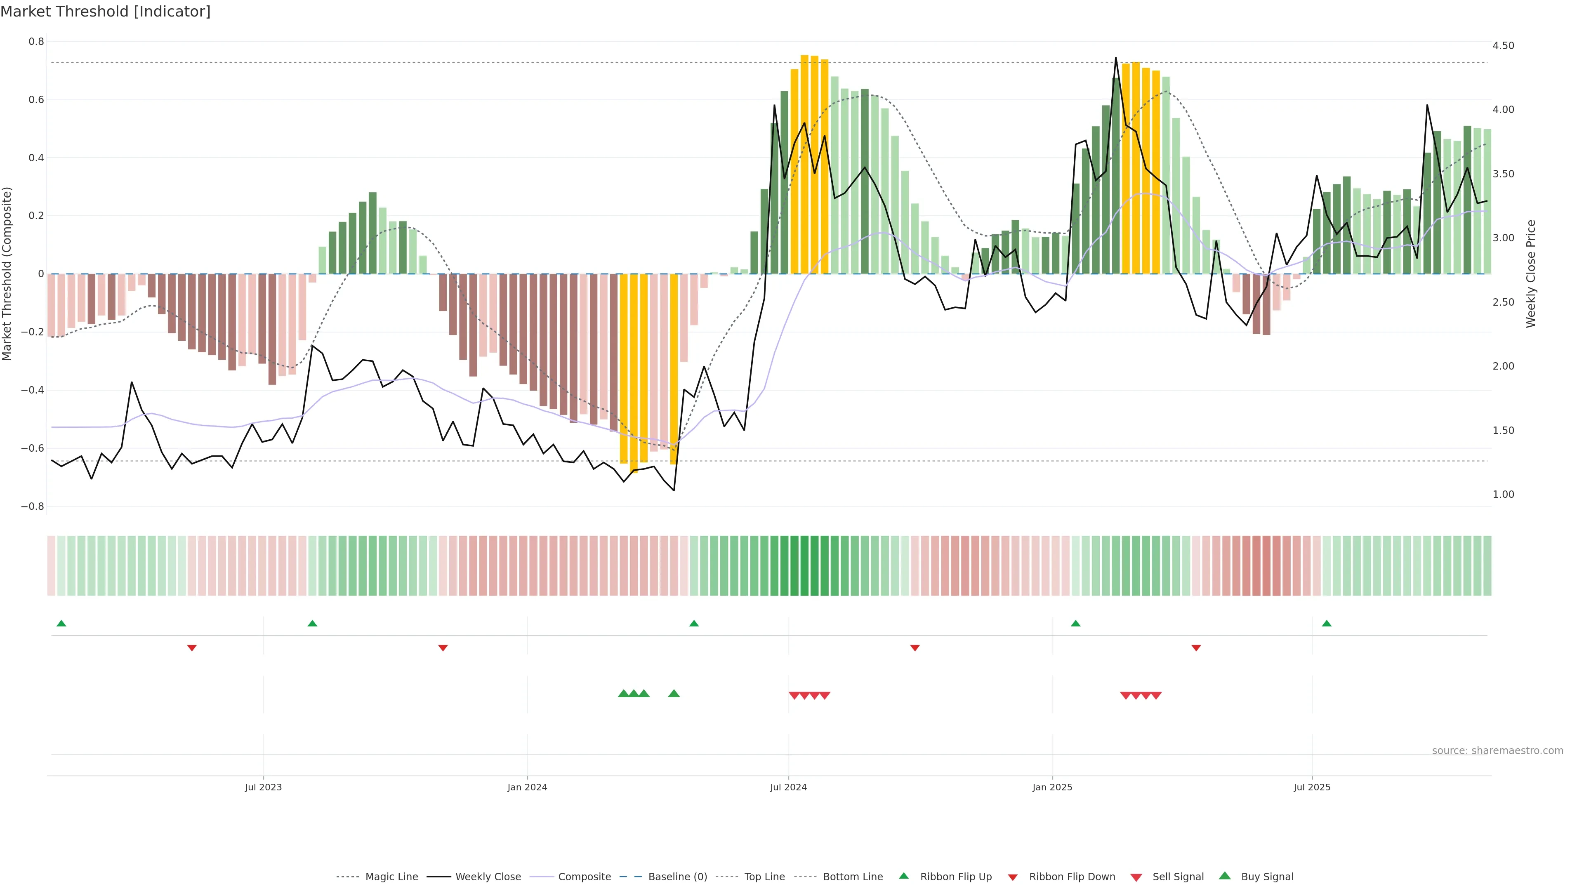Click darkest green ribbon cell
Viewport: 1584px width, 891px height.
pos(804,566)
